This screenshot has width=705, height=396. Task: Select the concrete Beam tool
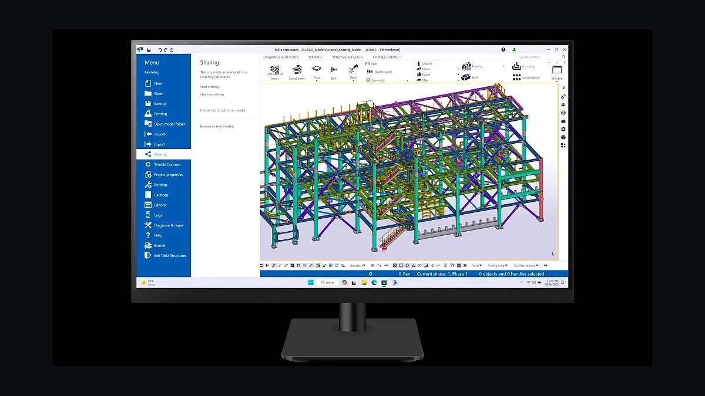coord(424,69)
